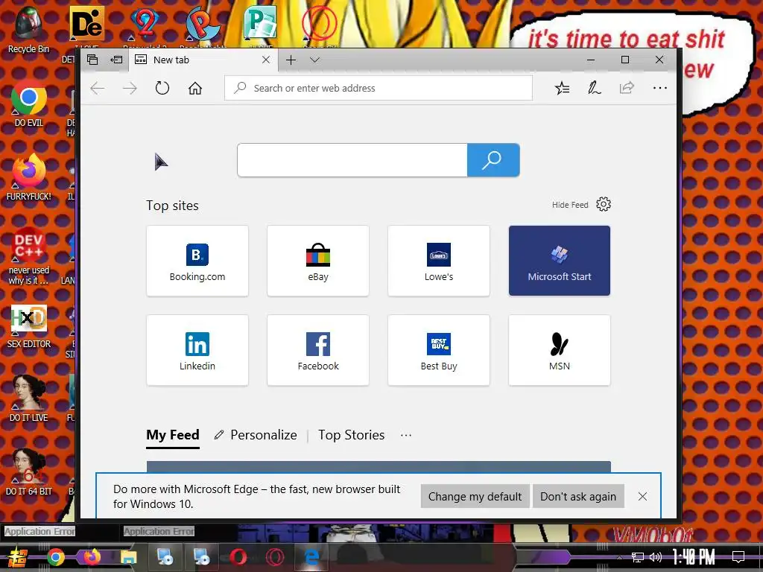
Task: Open the Recycle Bin desktop icon
Action: [29, 30]
